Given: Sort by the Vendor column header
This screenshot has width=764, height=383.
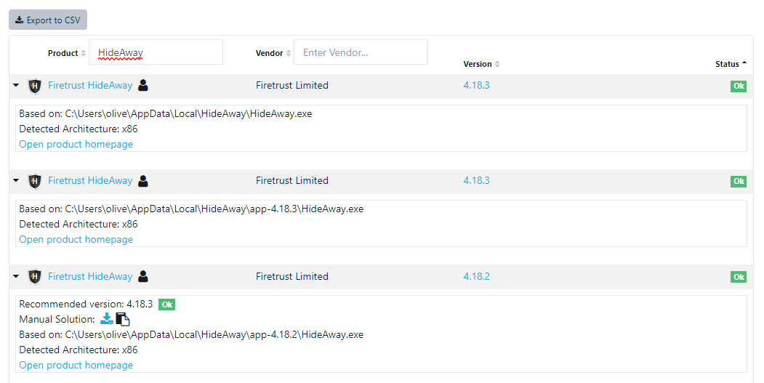Looking at the screenshot, I should click(273, 53).
